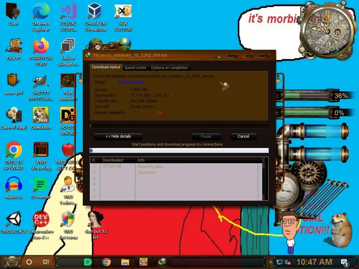359x269 pixels.
Task: Click the 10:47 AM taskbar clock
Action: pos(314,262)
